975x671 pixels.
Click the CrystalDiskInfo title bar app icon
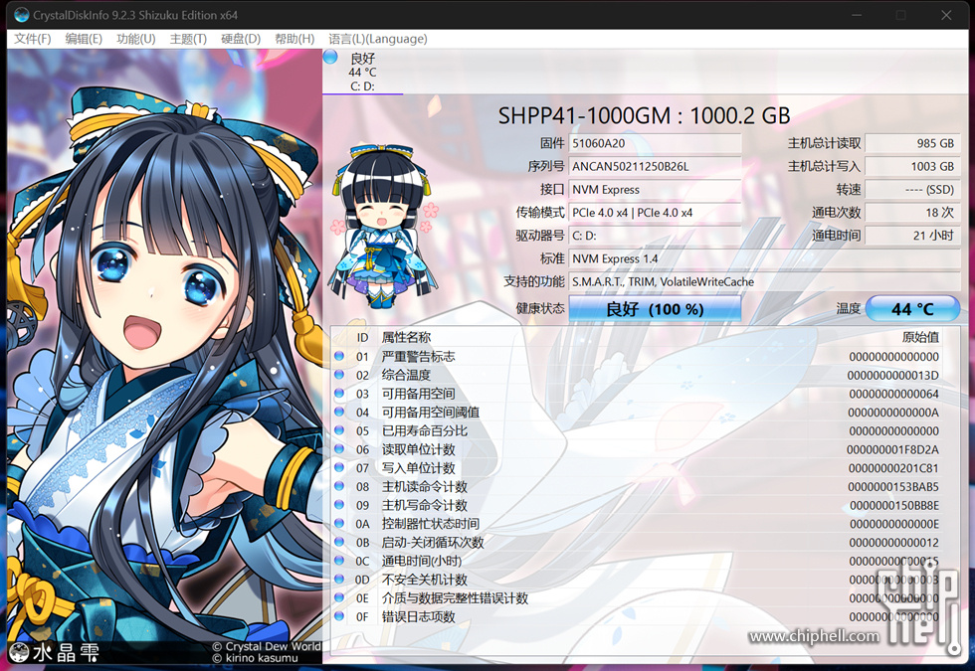tap(21, 15)
